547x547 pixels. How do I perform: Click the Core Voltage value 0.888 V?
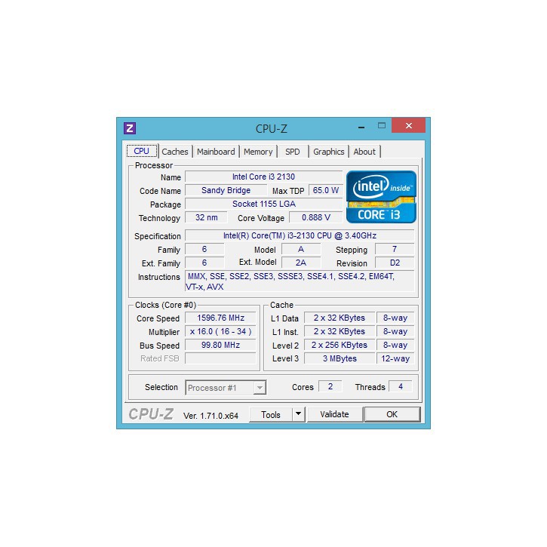(x=316, y=217)
